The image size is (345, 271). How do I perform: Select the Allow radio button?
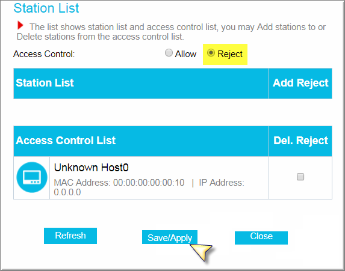pyautogui.click(x=169, y=53)
